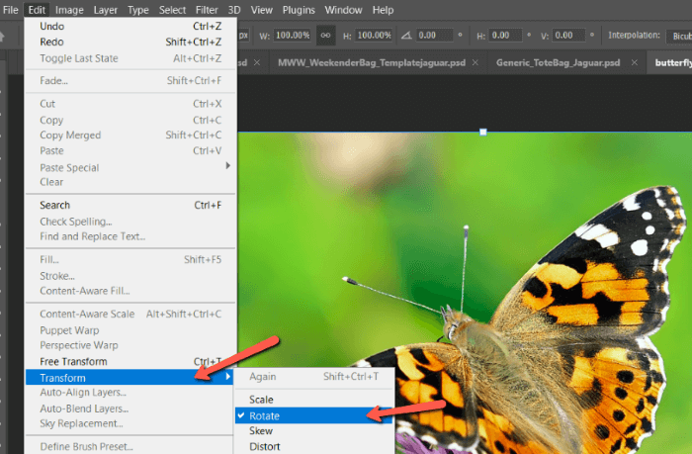
Task: Select Distort in the Transform submenu
Action: tap(263, 448)
